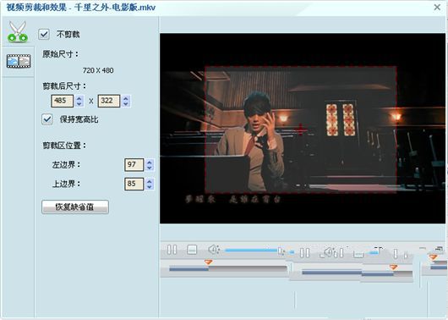Close the 视频剪裁和效果 dialog
This screenshot has width=448, height=320.
pos(437,7)
